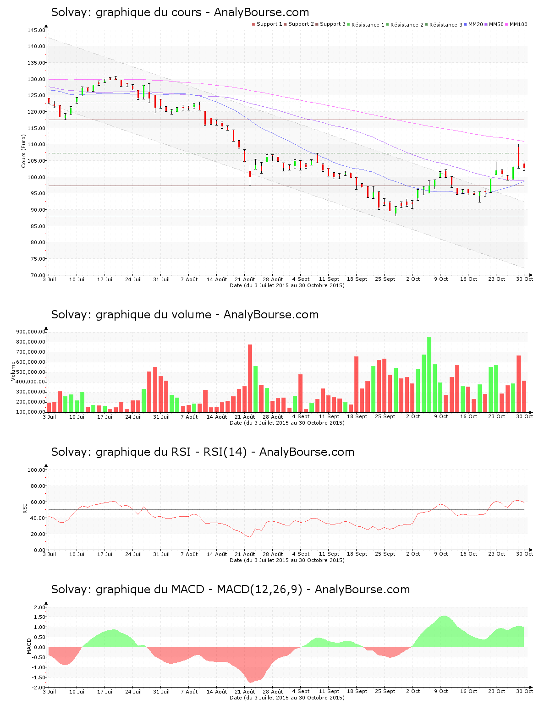The height and width of the screenshot is (710, 550).
Task: Click the date range caption under MACD chart
Action: pos(287,698)
